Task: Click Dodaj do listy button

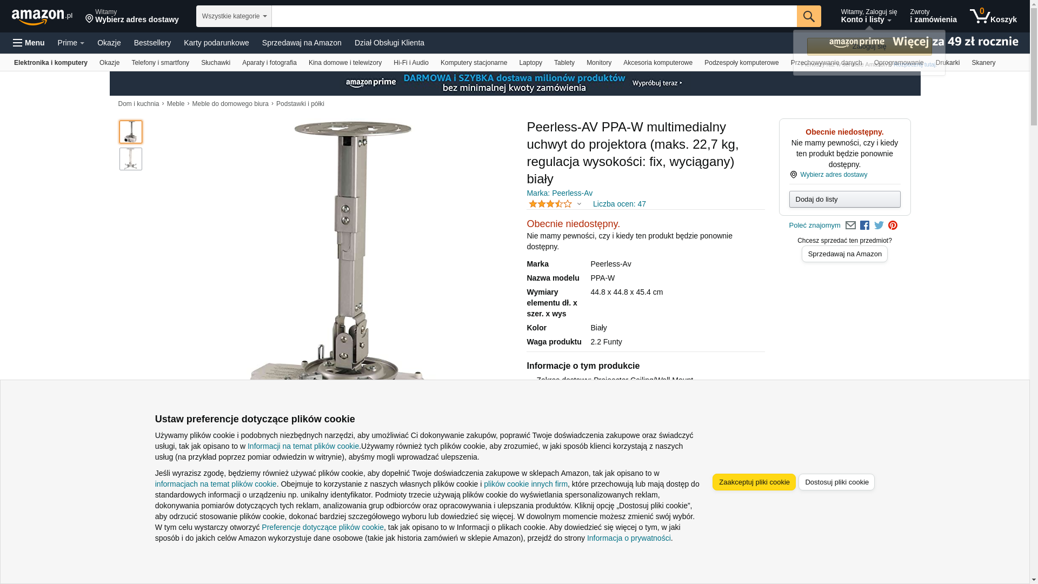Action: click(844, 200)
